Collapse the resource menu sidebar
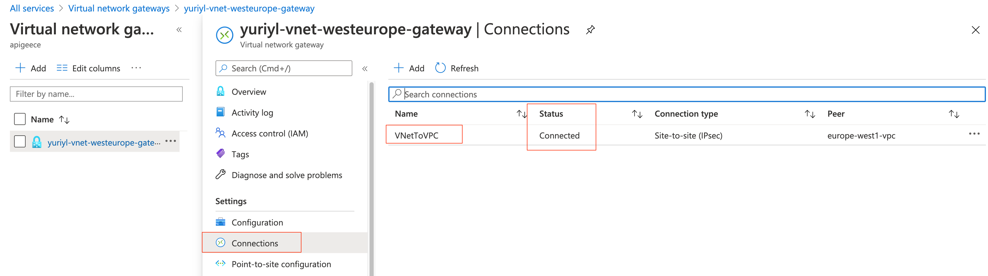This screenshot has height=276, width=988. 365,68
